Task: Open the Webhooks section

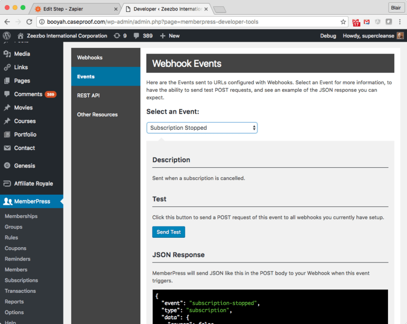Action: (106, 58)
